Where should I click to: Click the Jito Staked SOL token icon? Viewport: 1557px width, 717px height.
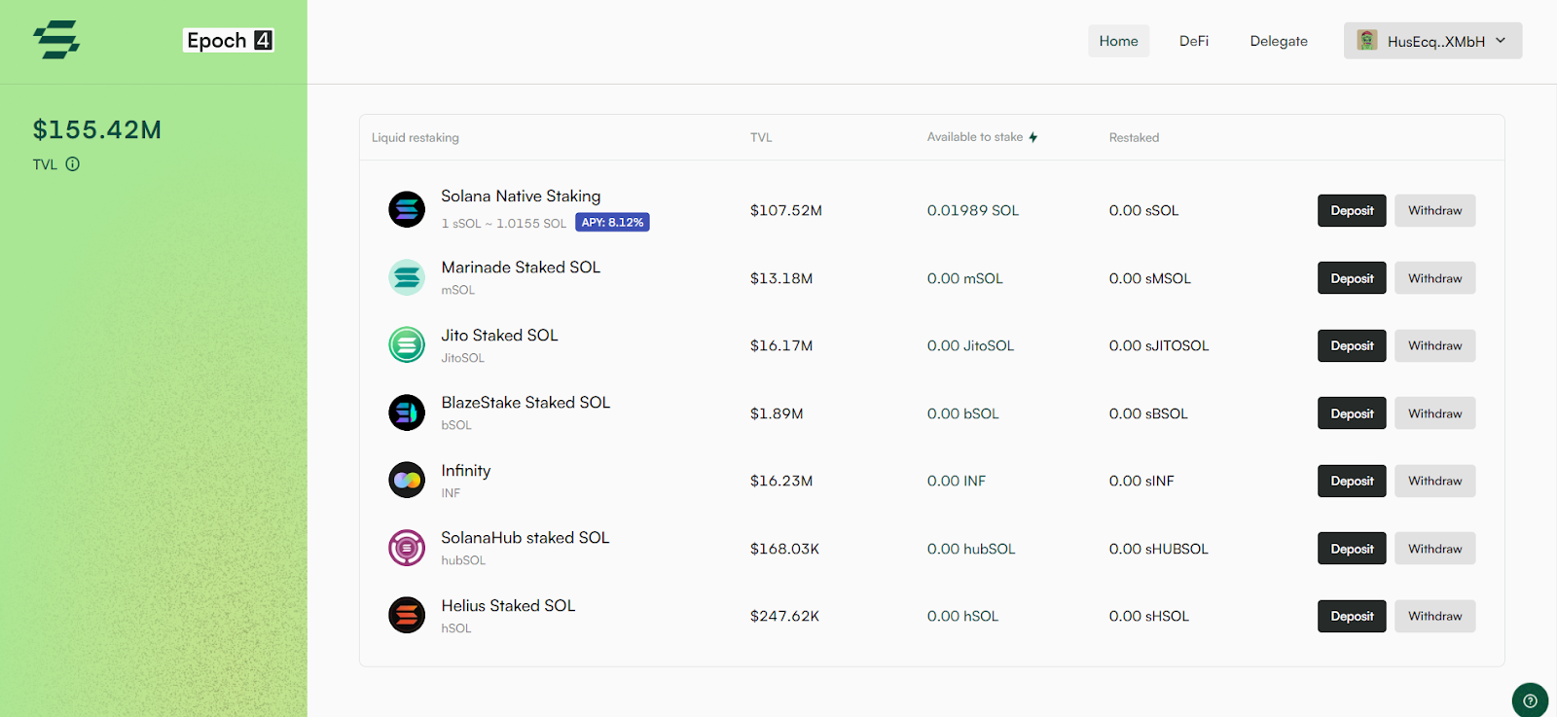[407, 344]
